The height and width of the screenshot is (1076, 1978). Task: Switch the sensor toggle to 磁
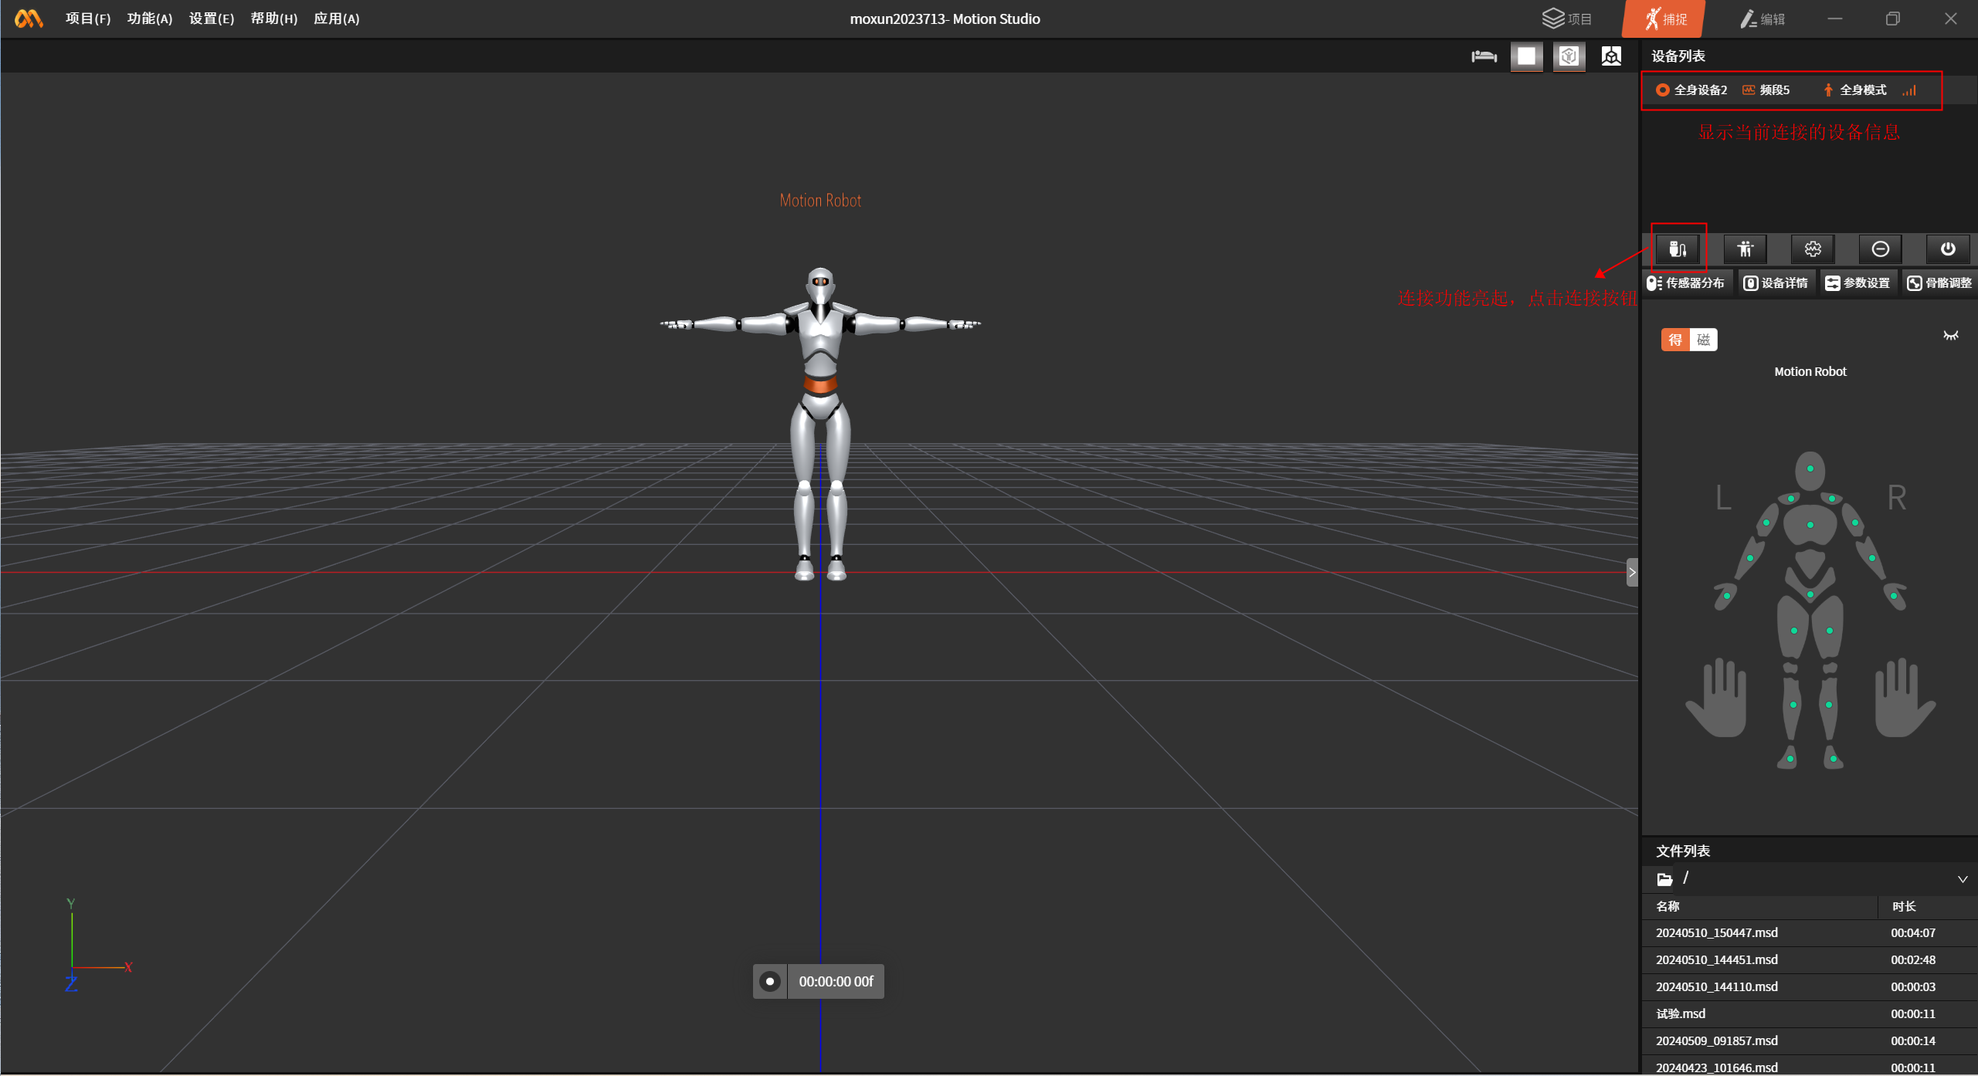1703,340
